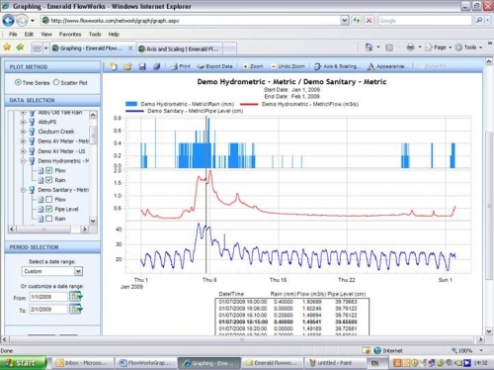The height and width of the screenshot is (370, 494).
Task: Expand Clayburn Creek tree node
Action: [23, 132]
